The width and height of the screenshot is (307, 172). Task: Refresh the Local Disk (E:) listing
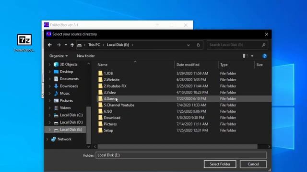pos(198,45)
